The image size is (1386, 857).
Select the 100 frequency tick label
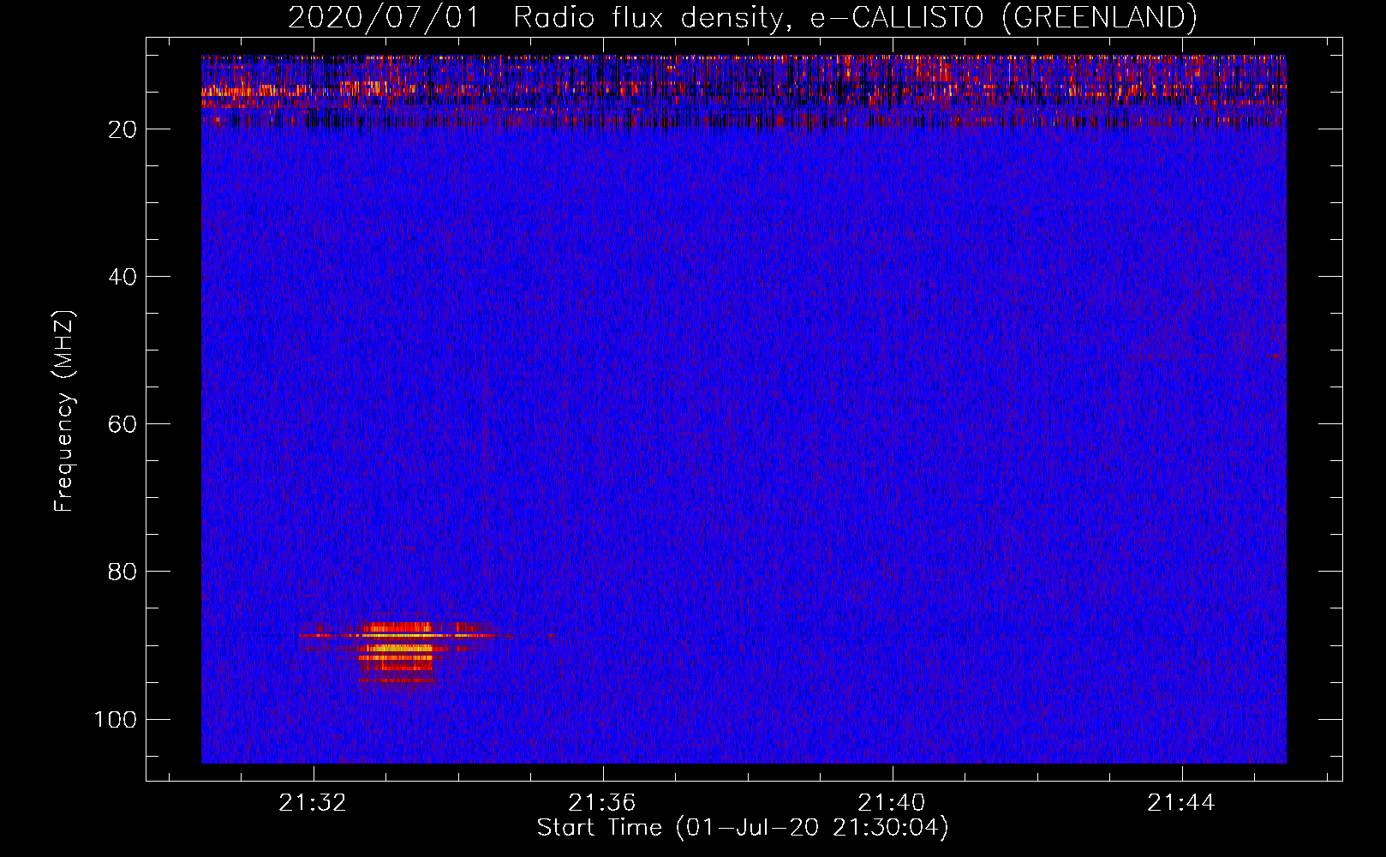click(116, 719)
